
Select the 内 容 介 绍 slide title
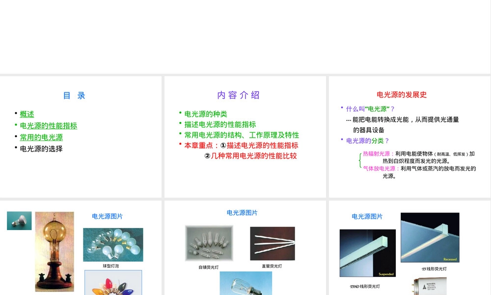(238, 95)
